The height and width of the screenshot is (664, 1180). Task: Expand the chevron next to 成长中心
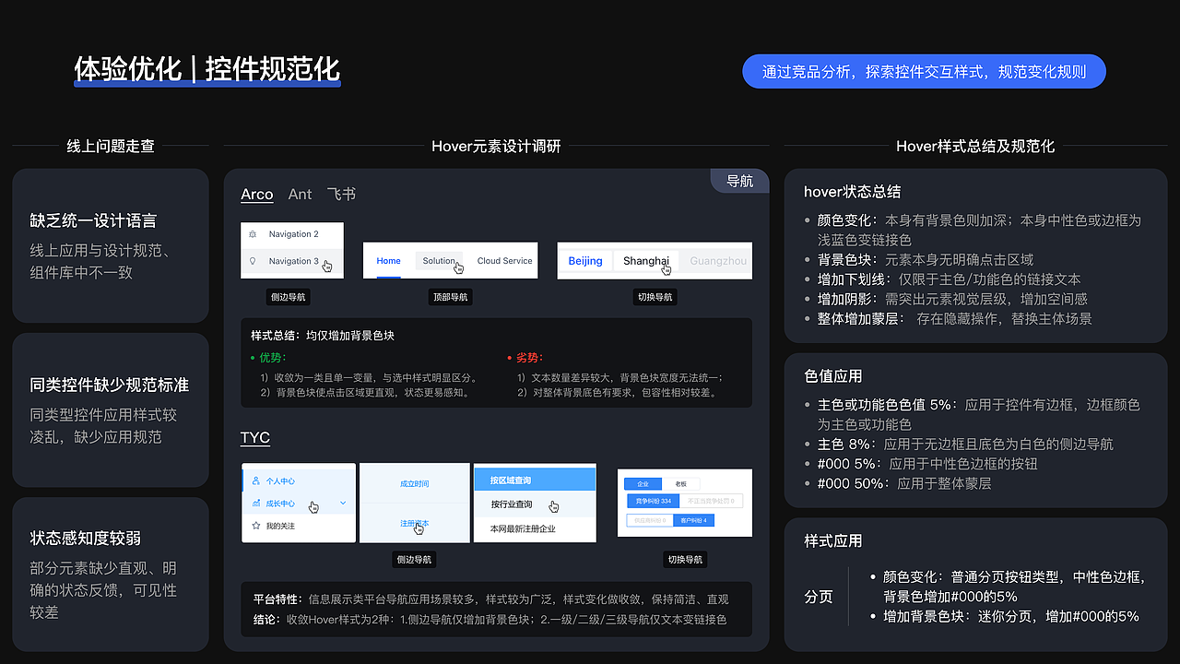click(x=343, y=503)
